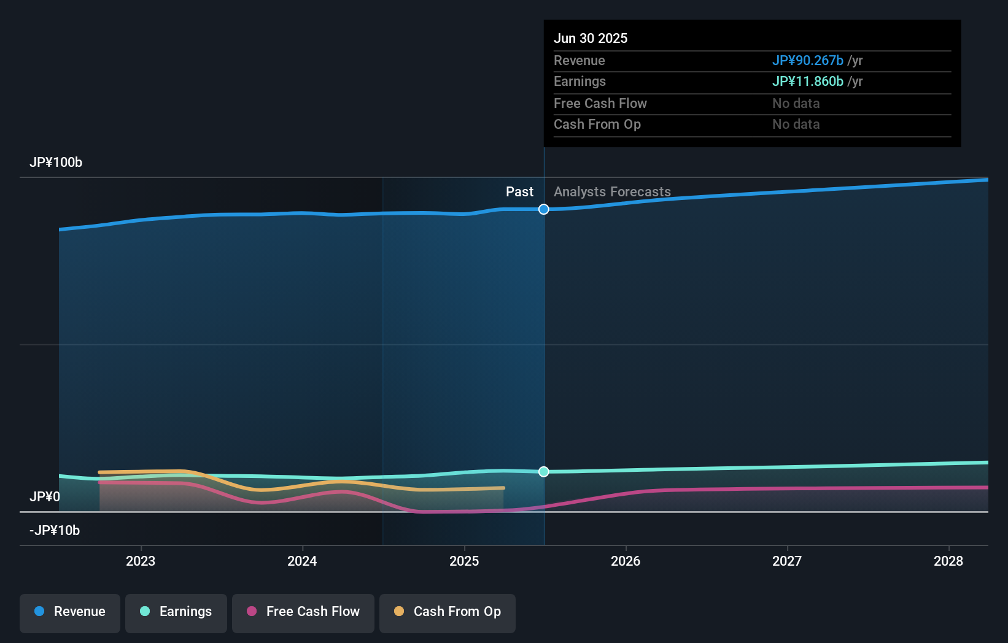Viewport: 1008px width, 643px height.
Task: Click the Jun 30 2025 tooltip header
Action: point(591,38)
